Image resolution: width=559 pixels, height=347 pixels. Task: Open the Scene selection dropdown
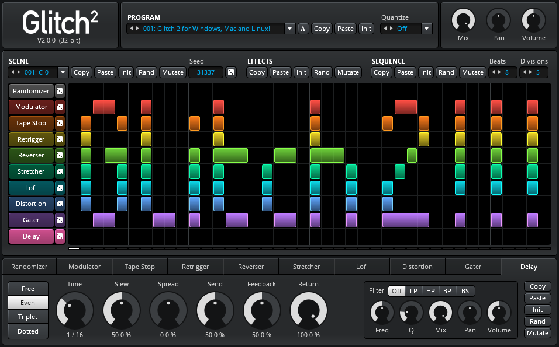point(63,72)
